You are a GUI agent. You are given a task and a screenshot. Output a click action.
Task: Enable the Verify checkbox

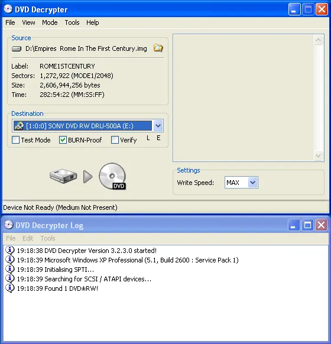tap(115, 139)
